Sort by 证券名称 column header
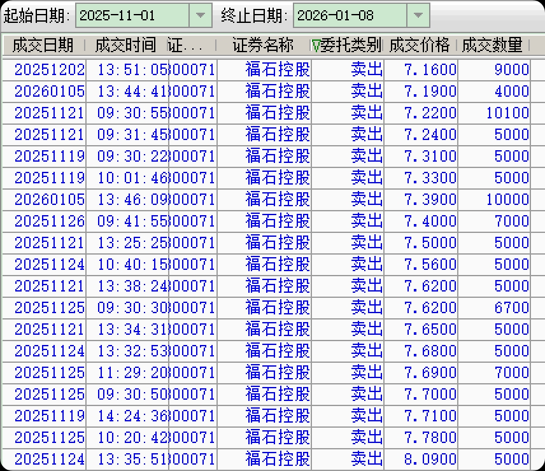Viewport: 545px width, 471px height. [263, 45]
